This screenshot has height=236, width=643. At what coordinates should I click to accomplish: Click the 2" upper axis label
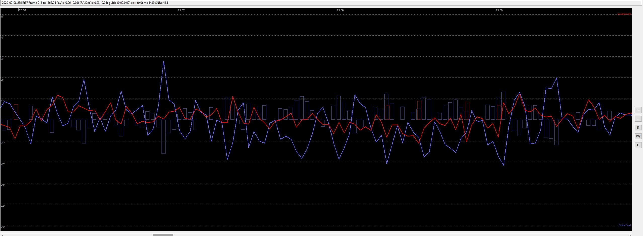(3, 80)
